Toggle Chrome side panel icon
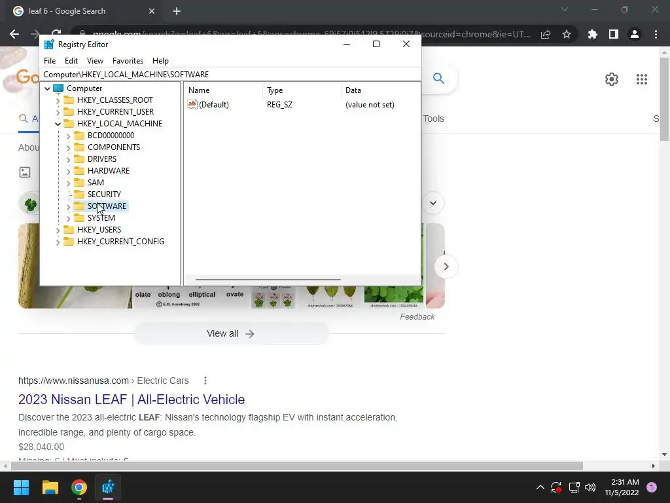This screenshot has width=670, height=503. coord(614,34)
